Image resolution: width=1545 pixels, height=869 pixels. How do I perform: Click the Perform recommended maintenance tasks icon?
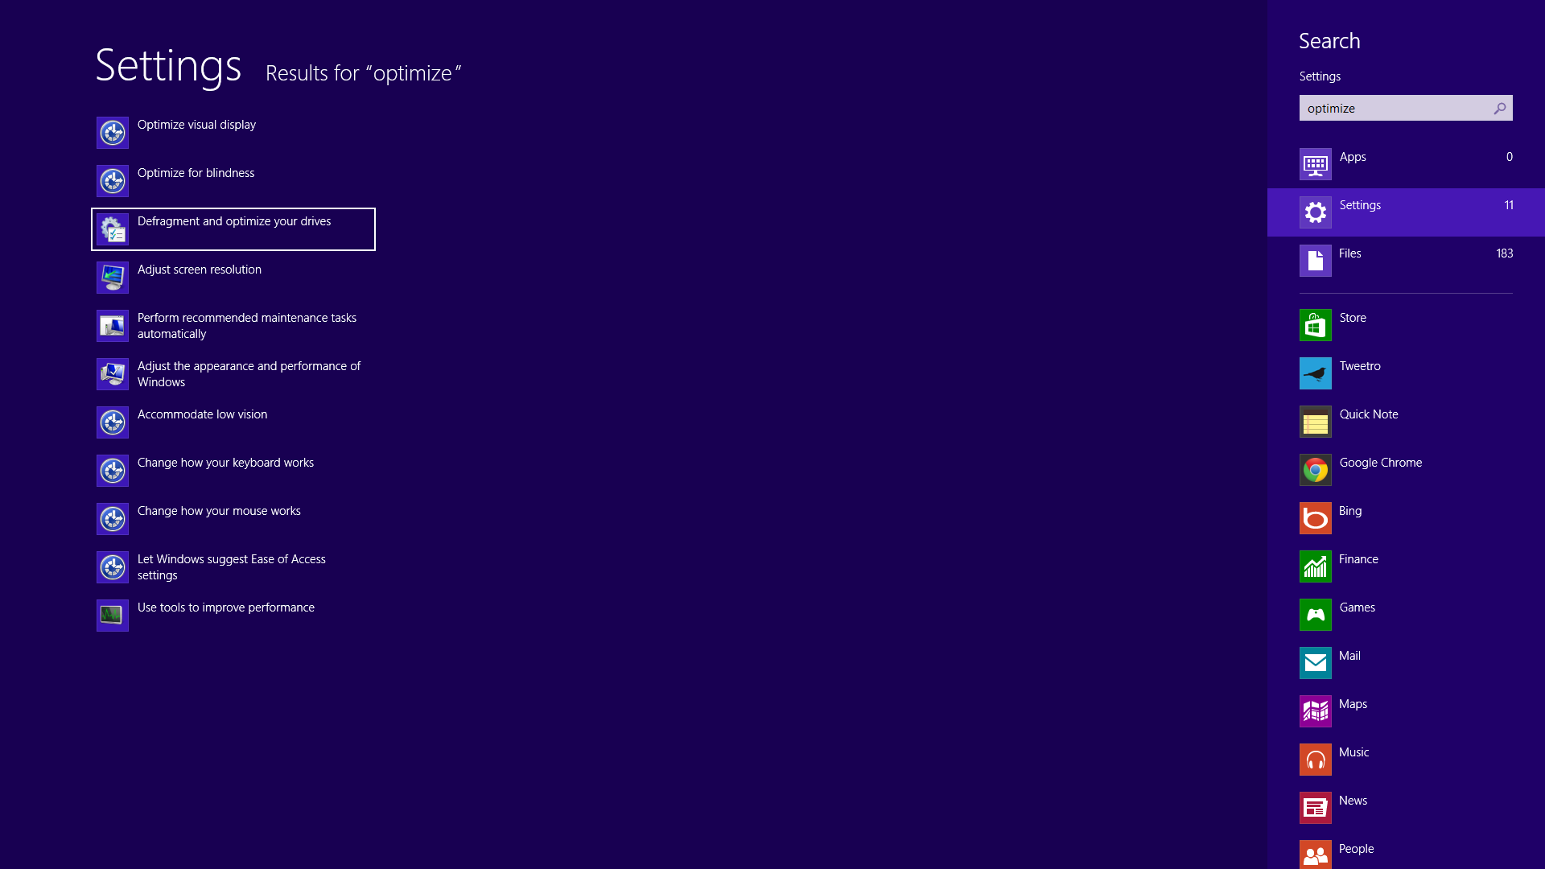111,326
